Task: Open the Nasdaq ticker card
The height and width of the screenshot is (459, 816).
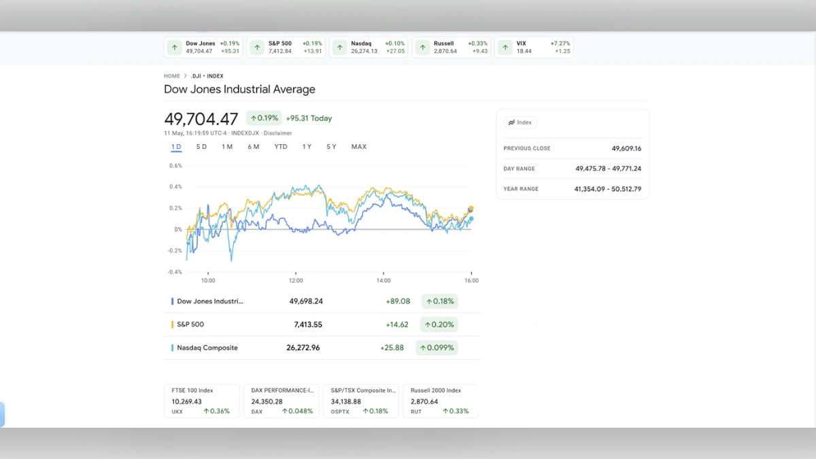Action: [x=369, y=48]
